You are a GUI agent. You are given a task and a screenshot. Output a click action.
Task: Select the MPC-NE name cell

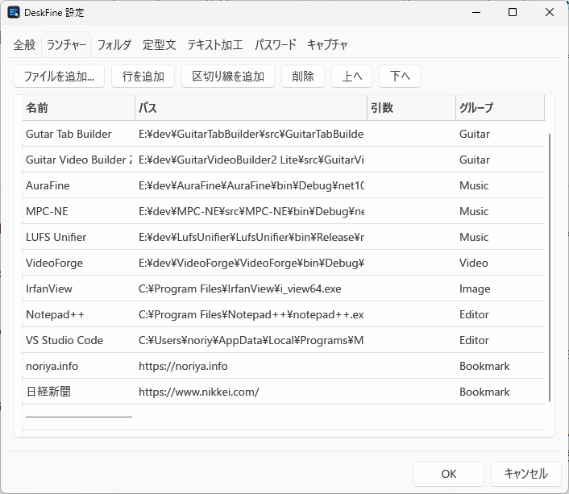[x=78, y=211]
